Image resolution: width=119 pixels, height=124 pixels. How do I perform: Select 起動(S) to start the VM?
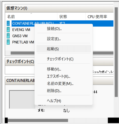(x=64, y=49)
